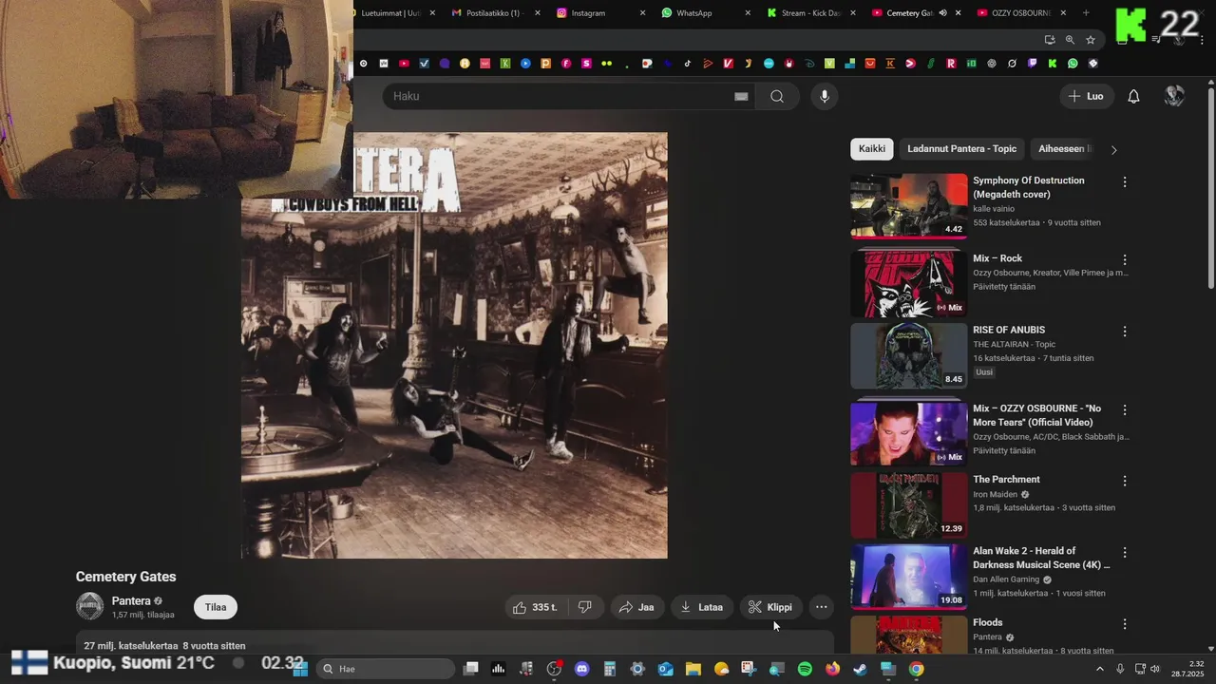Switch to the WhatsApp tab

706,13
